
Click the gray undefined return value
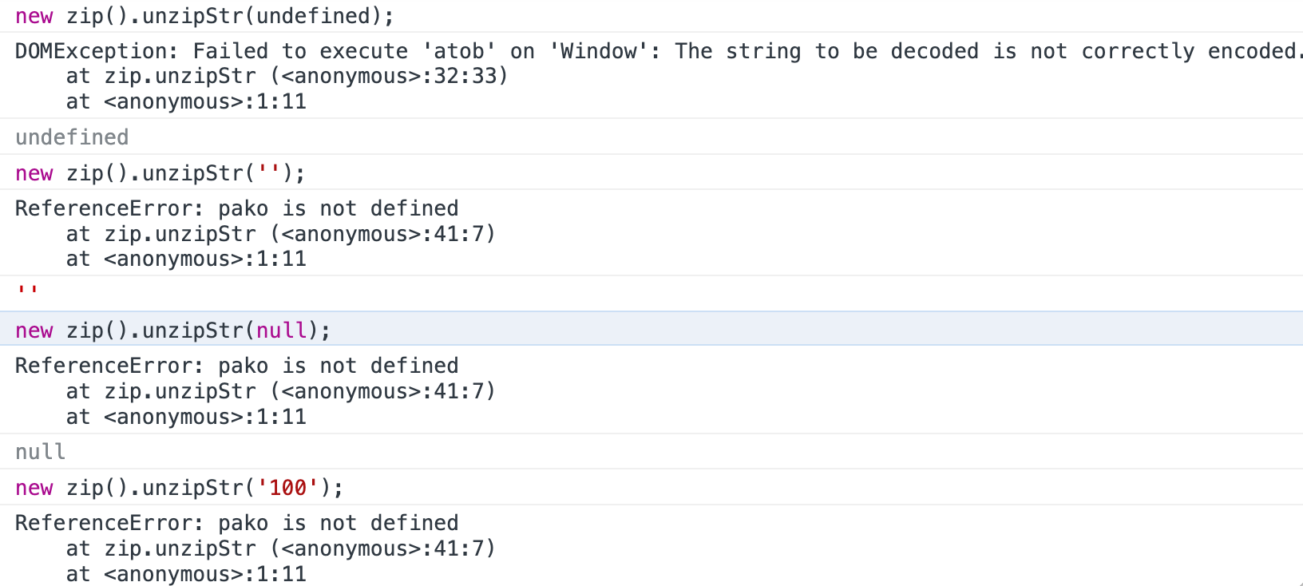(x=72, y=137)
